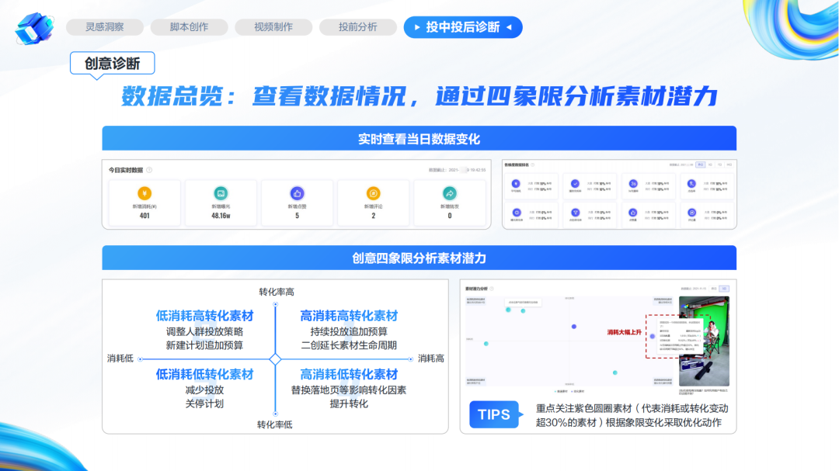Click the 替换落地页等影响转化因素 text
Viewport: 839px width, 471px height.
(349, 390)
